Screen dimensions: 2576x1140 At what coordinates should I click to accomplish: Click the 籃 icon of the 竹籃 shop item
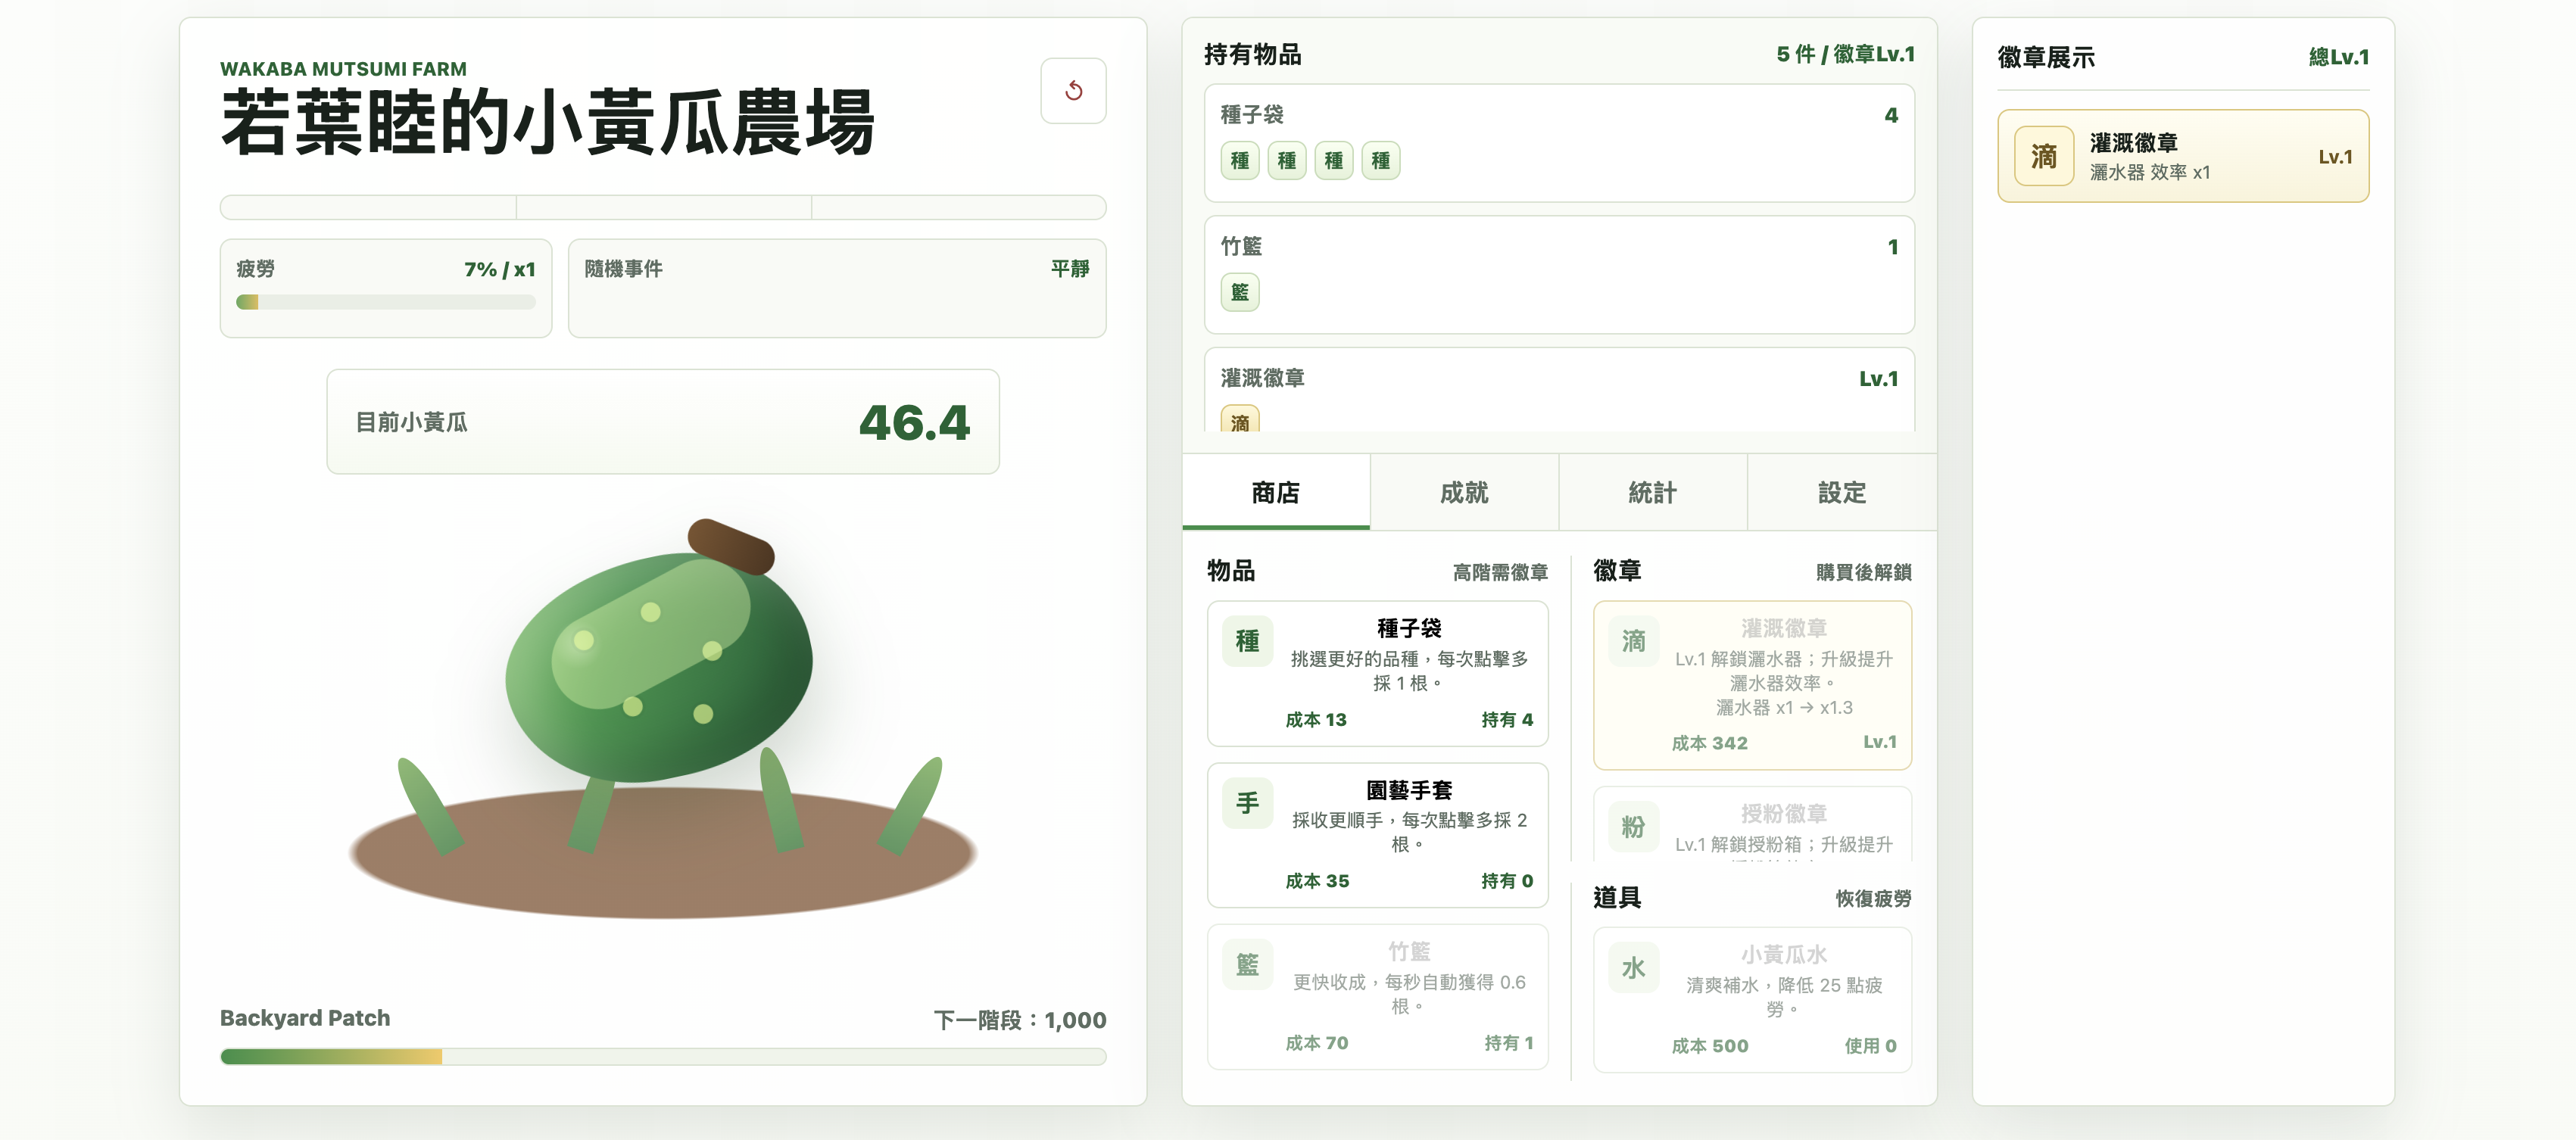(x=1247, y=965)
